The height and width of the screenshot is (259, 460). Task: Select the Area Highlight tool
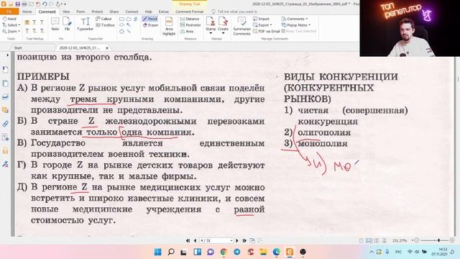pyautogui.click(x=169, y=26)
